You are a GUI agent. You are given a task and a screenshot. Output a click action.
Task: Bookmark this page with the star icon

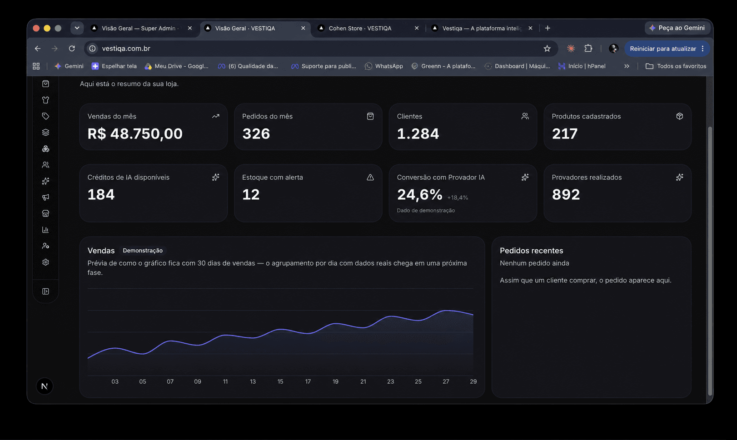(547, 49)
